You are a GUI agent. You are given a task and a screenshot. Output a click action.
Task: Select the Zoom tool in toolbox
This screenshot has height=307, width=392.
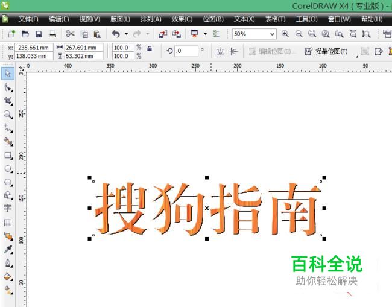8,115
